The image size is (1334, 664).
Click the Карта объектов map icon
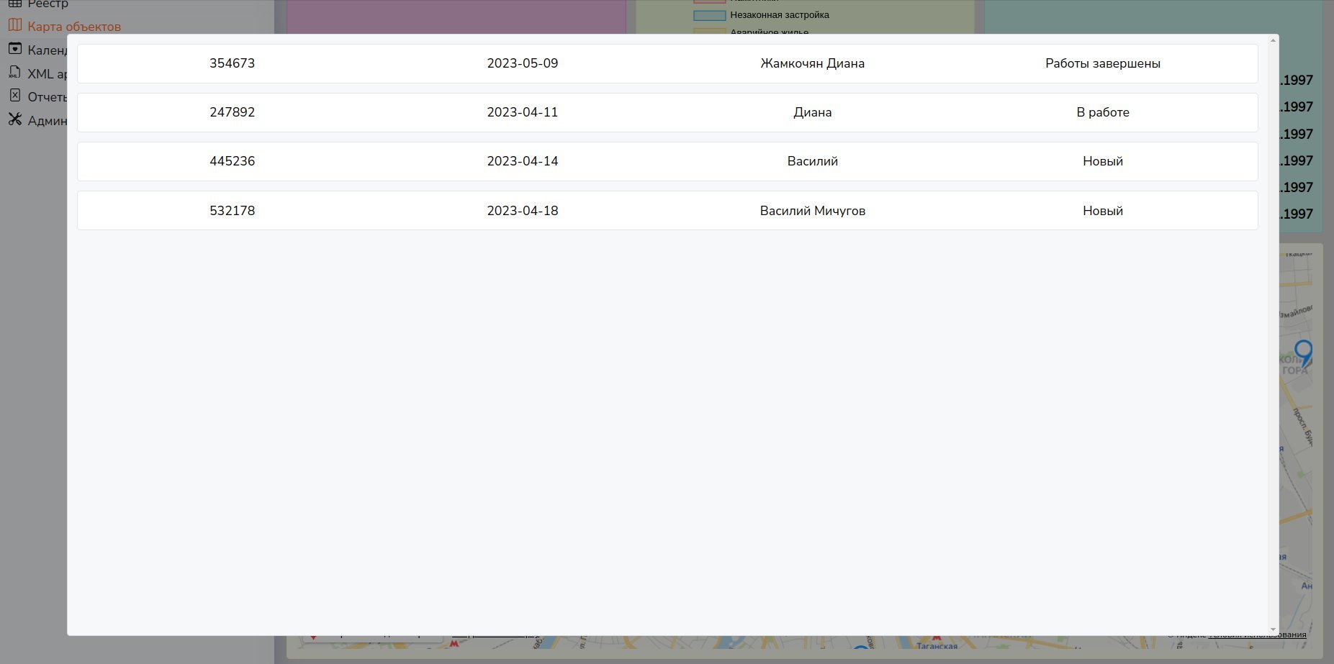coord(15,26)
